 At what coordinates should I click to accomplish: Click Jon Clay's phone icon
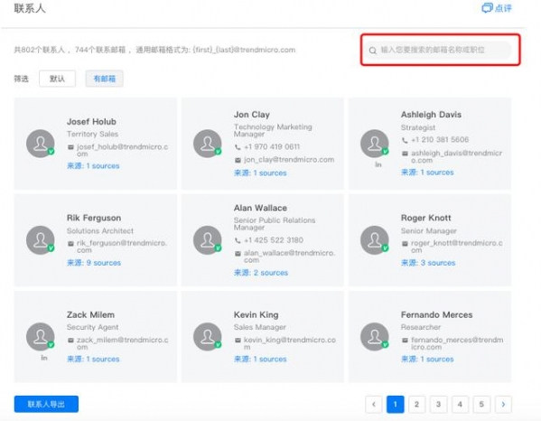(238, 147)
